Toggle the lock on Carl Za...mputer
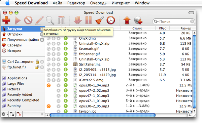Screen dimensions: 202x123 [x=37, y=61]
